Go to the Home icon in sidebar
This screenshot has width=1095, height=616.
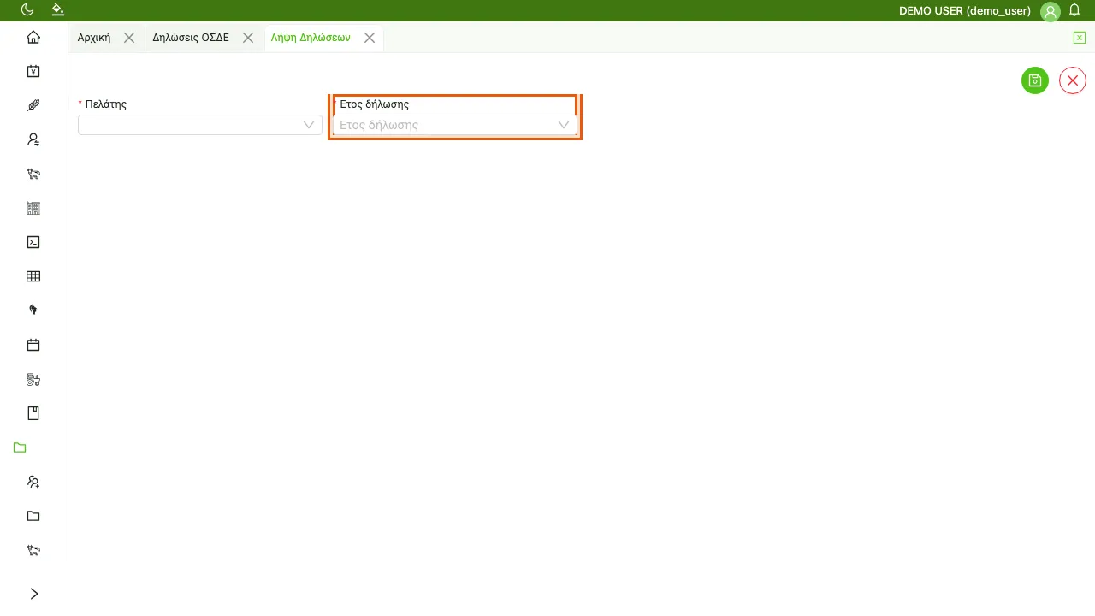(x=33, y=37)
